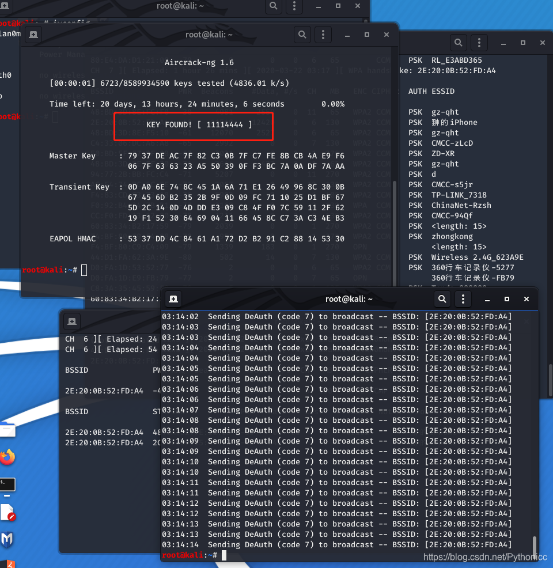The image size is (553, 568).
Task: Click the 'AUTH ESSID' column header
Action: pyautogui.click(x=431, y=92)
